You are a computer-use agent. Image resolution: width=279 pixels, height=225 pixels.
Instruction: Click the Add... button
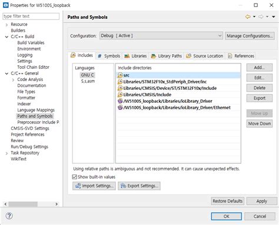[260, 68]
